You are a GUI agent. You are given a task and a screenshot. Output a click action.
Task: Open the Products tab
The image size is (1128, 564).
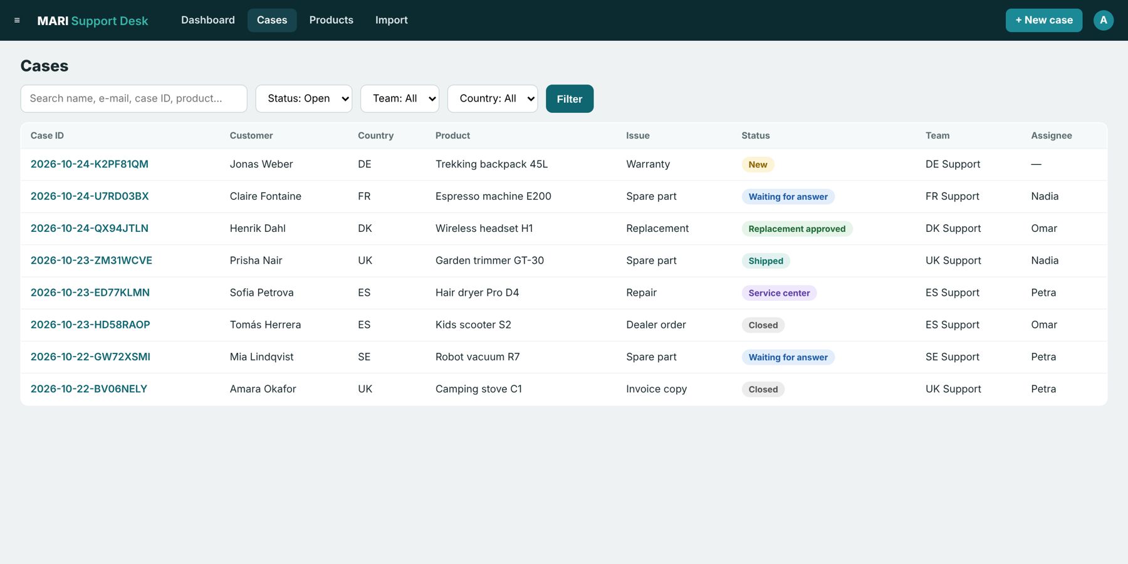tap(332, 20)
